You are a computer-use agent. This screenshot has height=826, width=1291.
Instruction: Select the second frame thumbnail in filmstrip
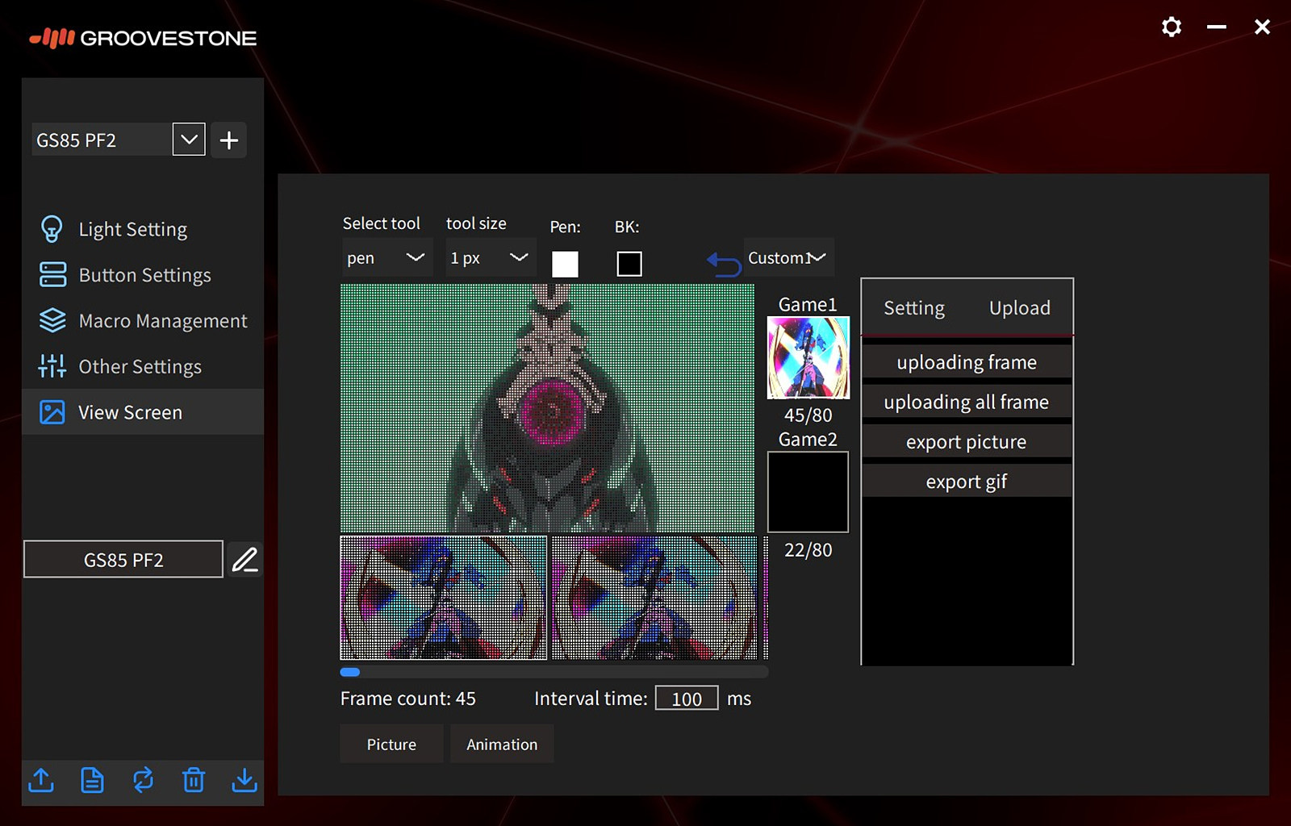(654, 598)
